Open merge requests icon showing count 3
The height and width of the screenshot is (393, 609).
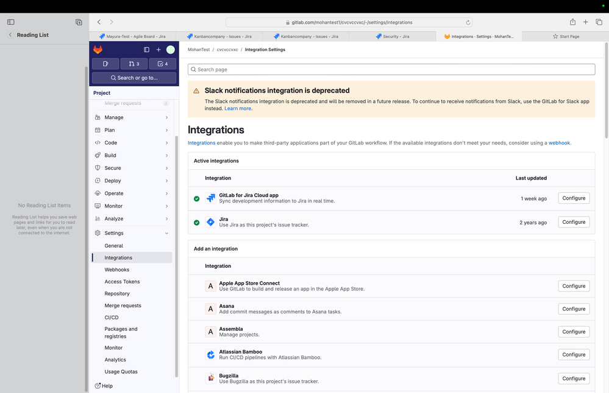pyautogui.click(x=133, y=63)
